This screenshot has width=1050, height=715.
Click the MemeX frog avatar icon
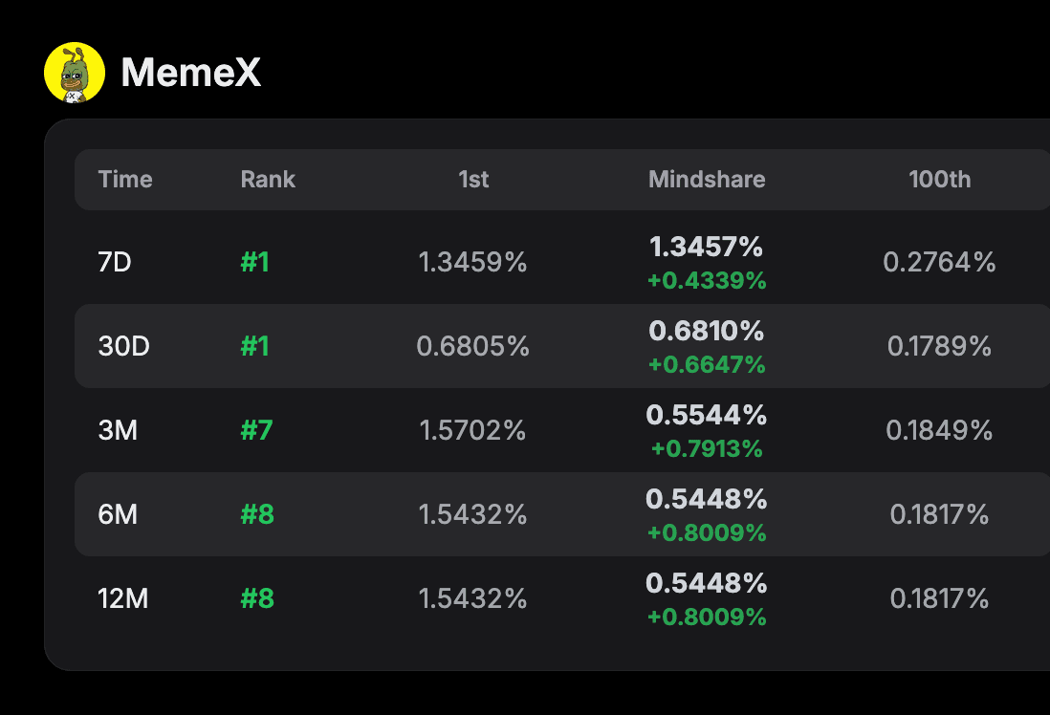pyautogui.click(x=75, y=73)
